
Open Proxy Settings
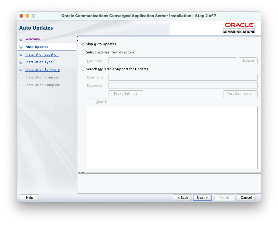126,94
